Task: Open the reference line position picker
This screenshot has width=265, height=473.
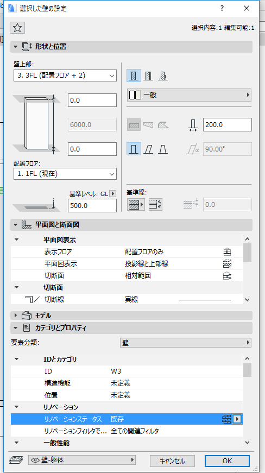Action: pyautogui.click(x=136, y=204)
